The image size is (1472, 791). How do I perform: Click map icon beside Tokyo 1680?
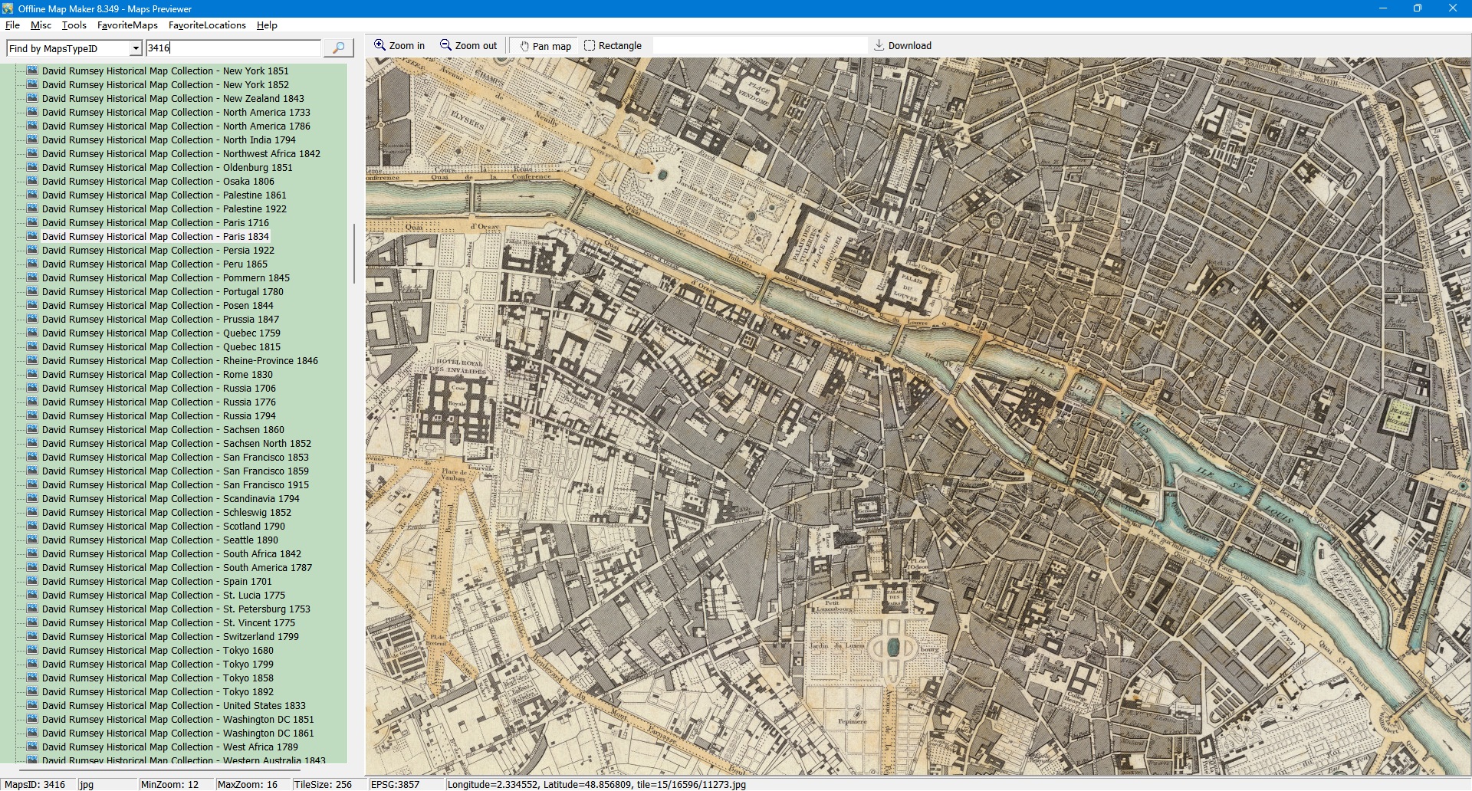point(32,650)
